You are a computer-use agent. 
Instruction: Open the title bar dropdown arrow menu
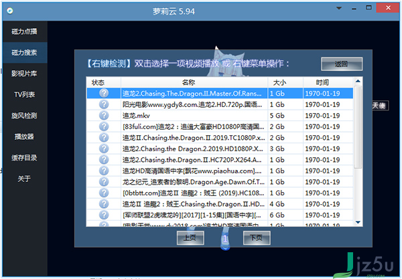click(339, 8)
